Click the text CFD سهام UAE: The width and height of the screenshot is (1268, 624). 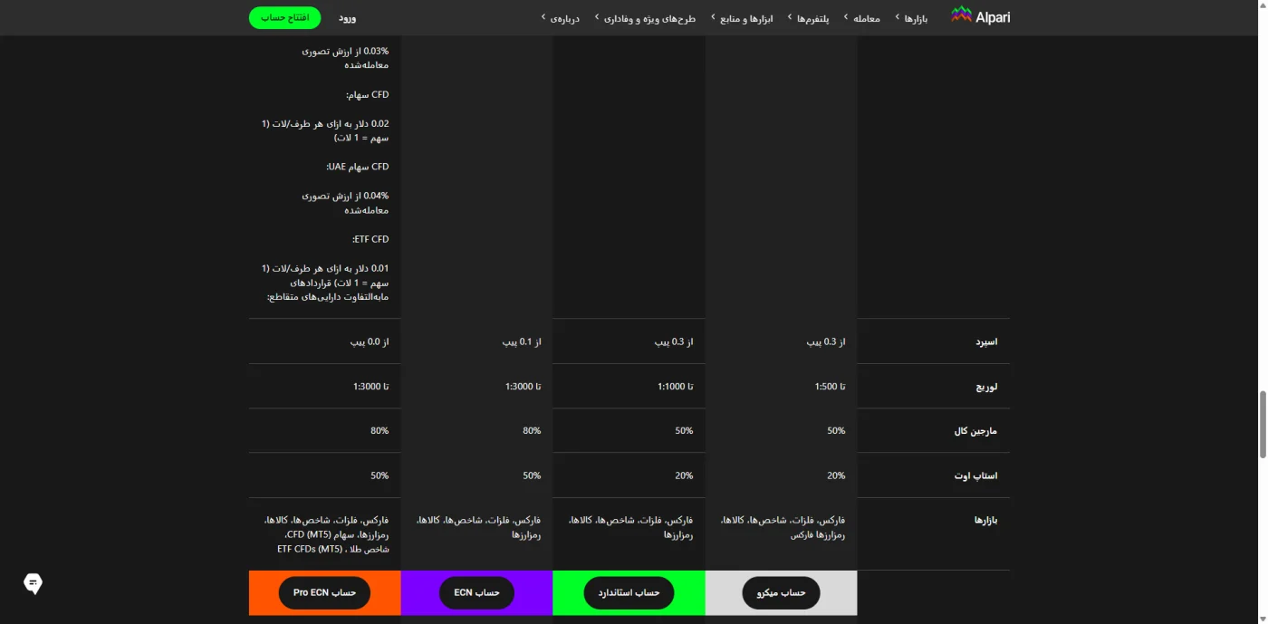(357, 167)
